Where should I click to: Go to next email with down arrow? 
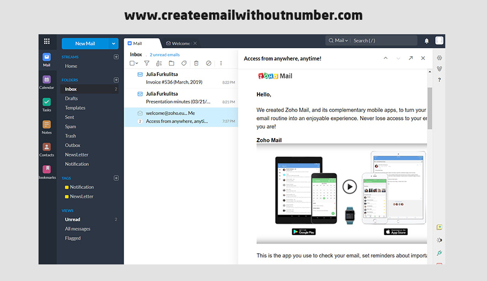[x=398, y=58]
